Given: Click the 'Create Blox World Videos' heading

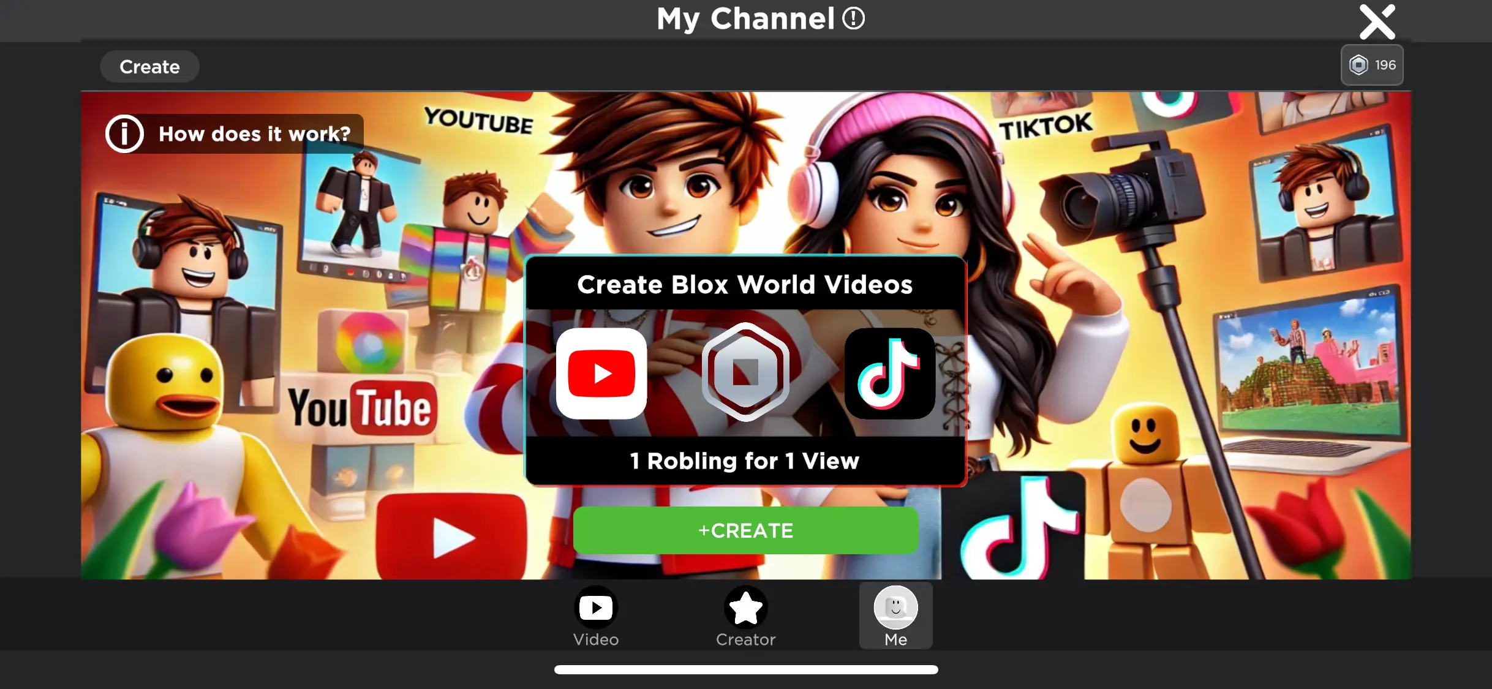Looking at the screenshot, I should coord(745,284).
